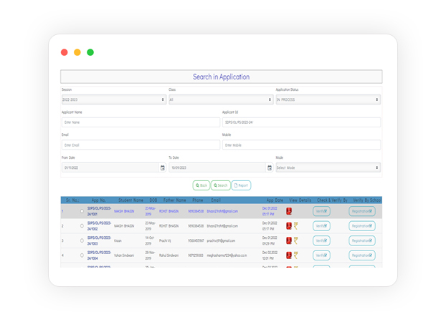Open the From Date calendar picker icon
This screenshot has width=446, height=322.
(x=163, y=168)
